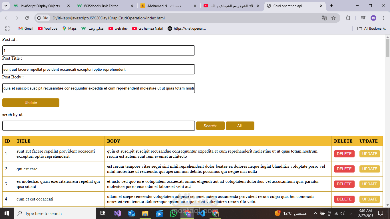Open the Maps bookmark
Screen dimensions: 390x219
click(x=69, y=29)
